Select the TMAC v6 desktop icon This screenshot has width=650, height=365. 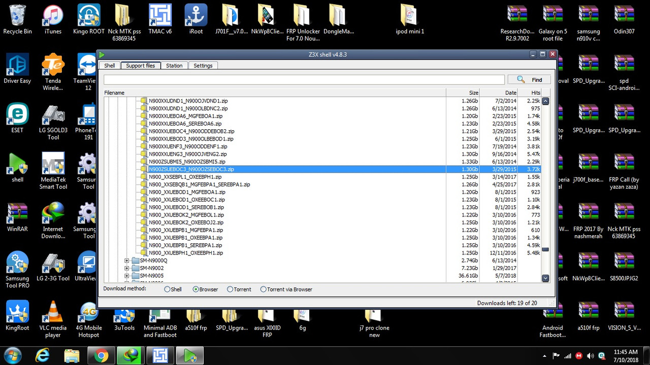click(x=160, y=20)
